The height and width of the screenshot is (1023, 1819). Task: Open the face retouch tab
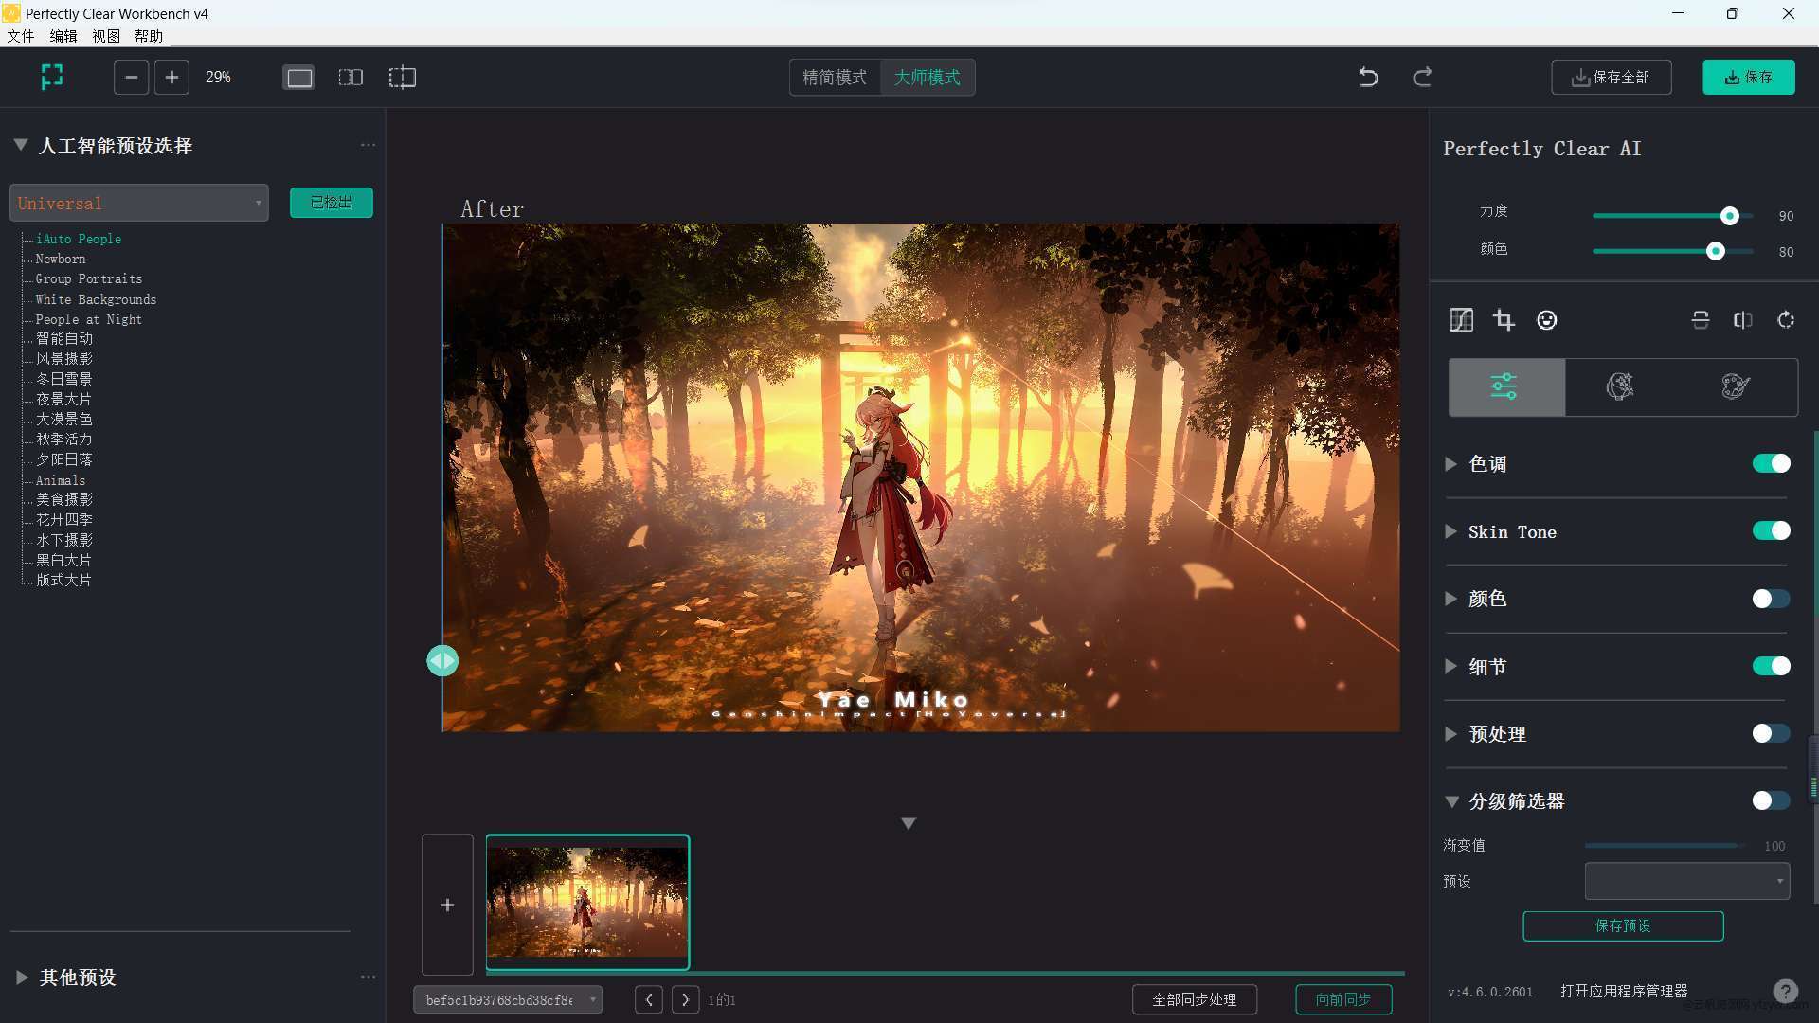(1620, 386)
